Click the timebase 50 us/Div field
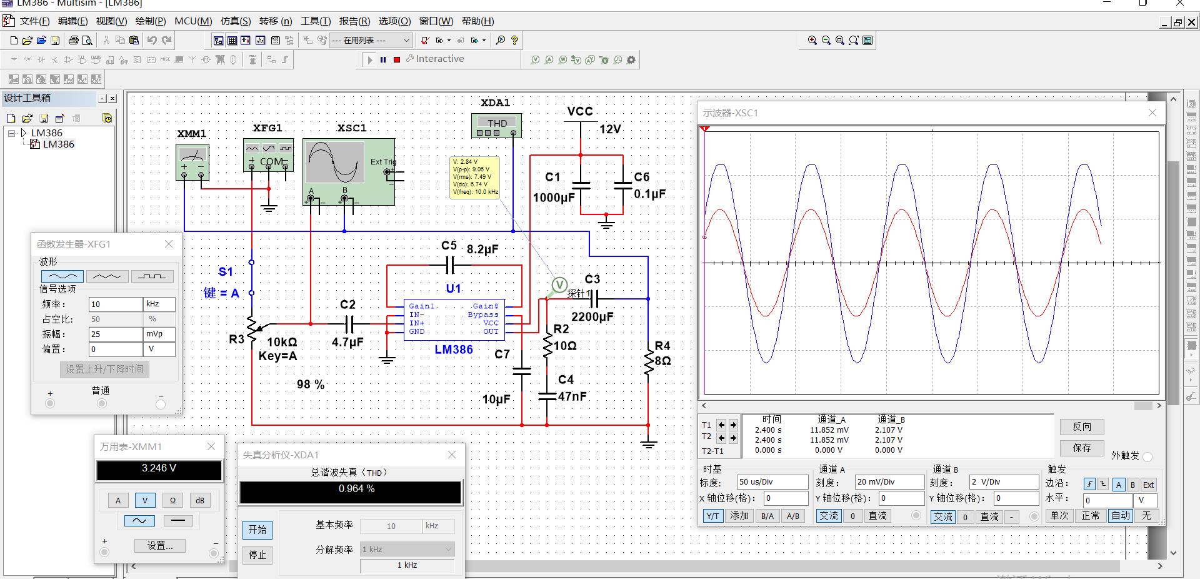This screenshot has height=579, width=1200. point(772,482)
